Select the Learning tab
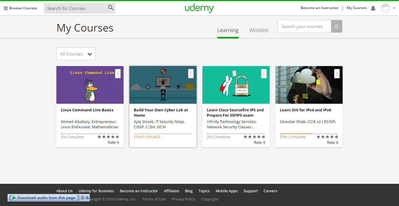This screenshot has width=399, height=206. (228, 30)
